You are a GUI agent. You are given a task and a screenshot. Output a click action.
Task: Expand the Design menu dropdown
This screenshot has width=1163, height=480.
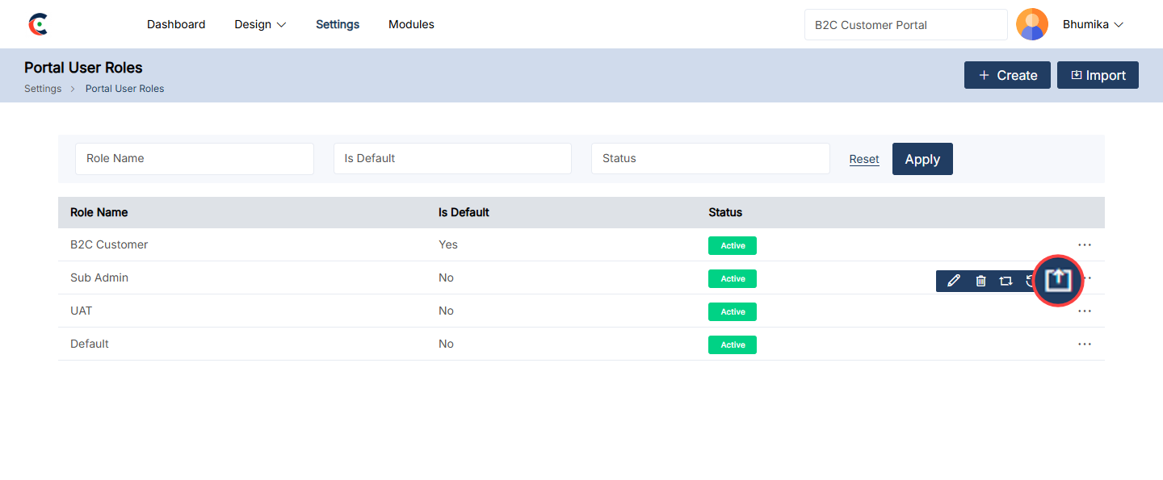point(260,24)
